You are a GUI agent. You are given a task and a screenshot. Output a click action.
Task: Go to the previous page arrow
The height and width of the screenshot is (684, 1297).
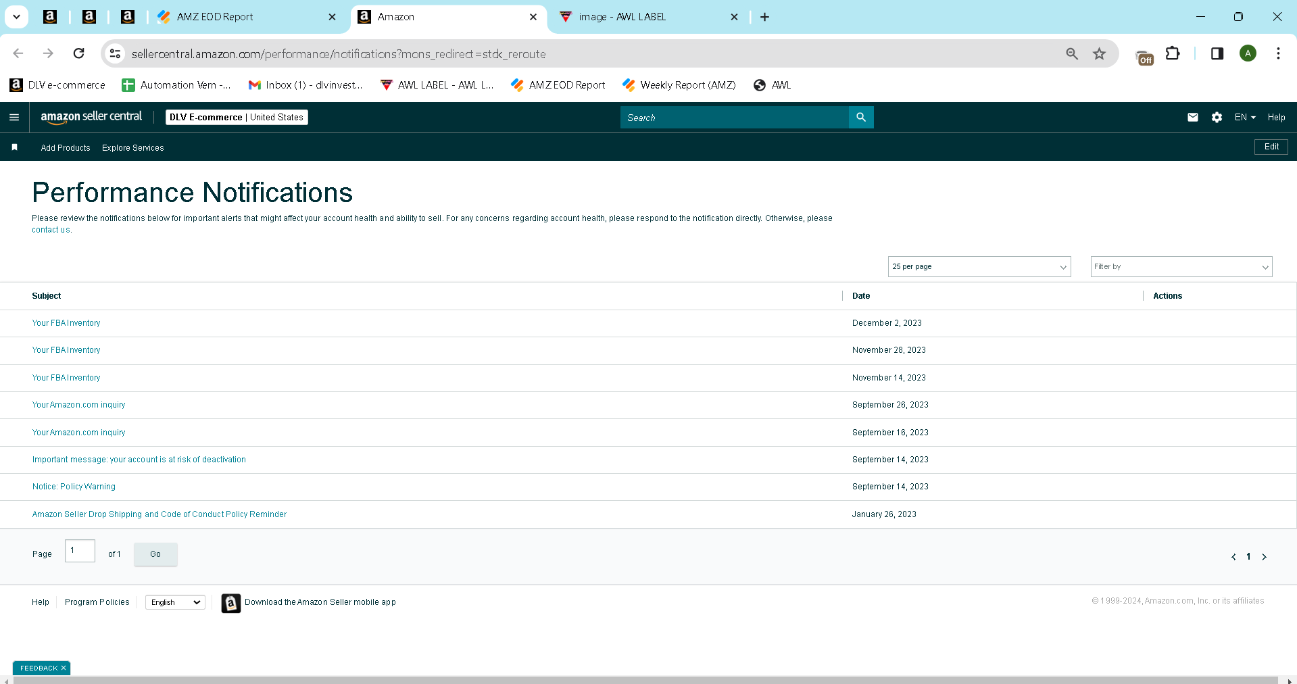(1233, 557)
